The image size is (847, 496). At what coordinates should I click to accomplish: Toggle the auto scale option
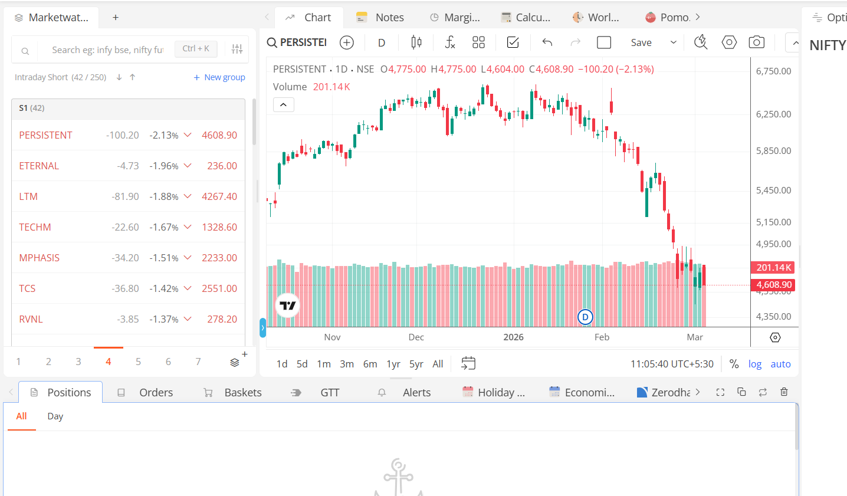[780, 364]
